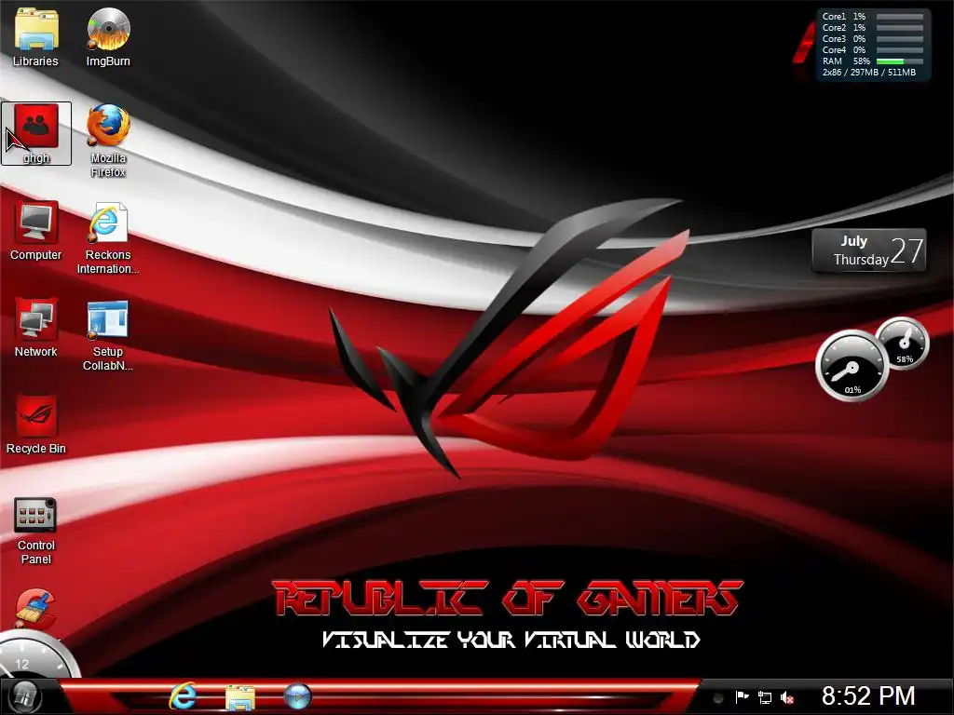Click the RAM 58% usage bar
Image resolution: width=954 pixels, height=715 pixels.
pos(900,61)
